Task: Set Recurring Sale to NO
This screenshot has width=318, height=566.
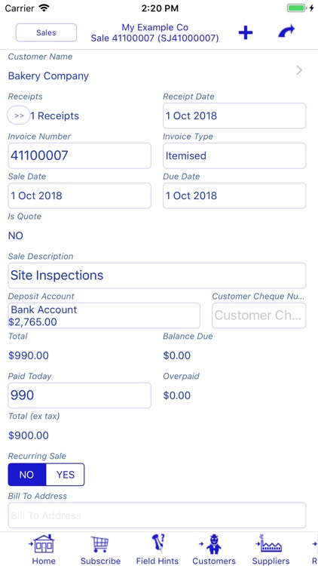Action: [x=27, y=475]
